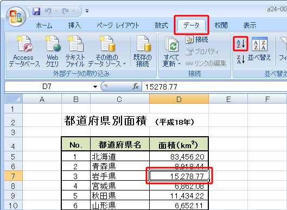Open Quick Access Toolbar customize arrow

click(x=87, y=11)
